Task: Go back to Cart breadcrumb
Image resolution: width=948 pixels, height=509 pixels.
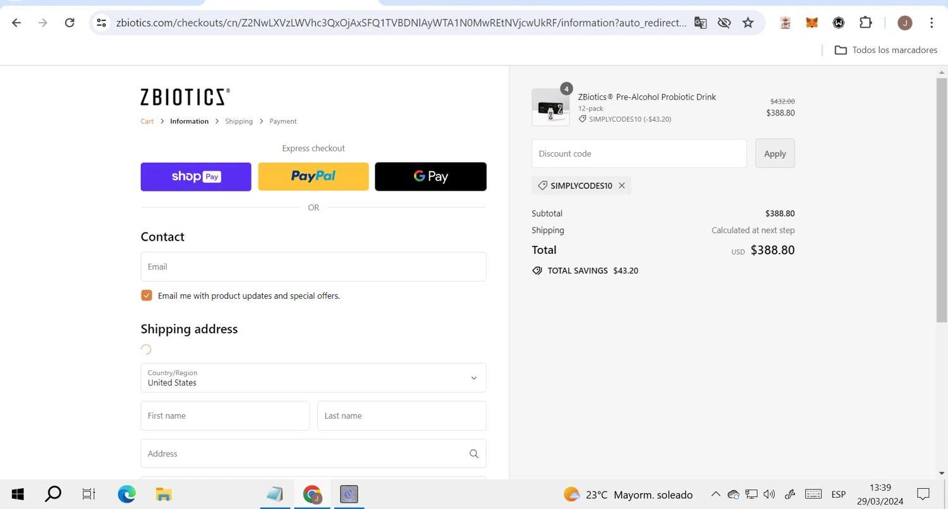Action: tap(147, 121)
